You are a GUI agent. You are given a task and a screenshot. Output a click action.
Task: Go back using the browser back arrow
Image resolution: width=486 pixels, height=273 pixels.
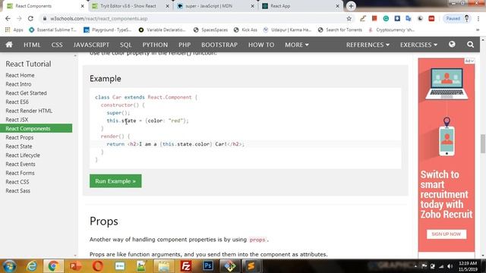pos(8,18)
